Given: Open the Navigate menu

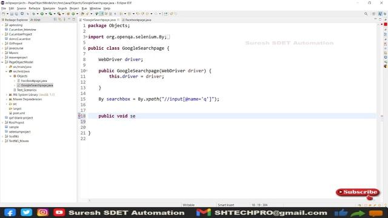Looking at the screenshot, I should tap(49, 8).
